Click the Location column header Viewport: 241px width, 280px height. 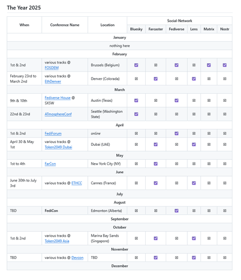(107, 25)
